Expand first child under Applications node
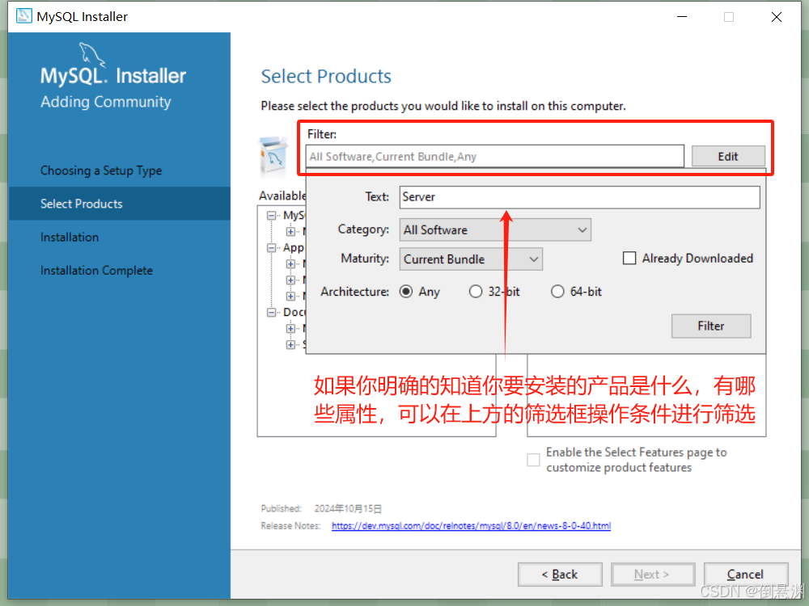The image size is (809, 606). (291, 264)
